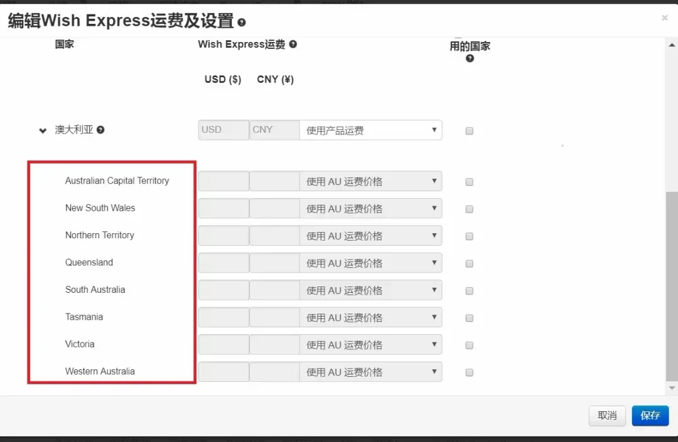Click the Western Australia label
The width and height of the screenshot is (678, 442).
(x=100, y=371)
